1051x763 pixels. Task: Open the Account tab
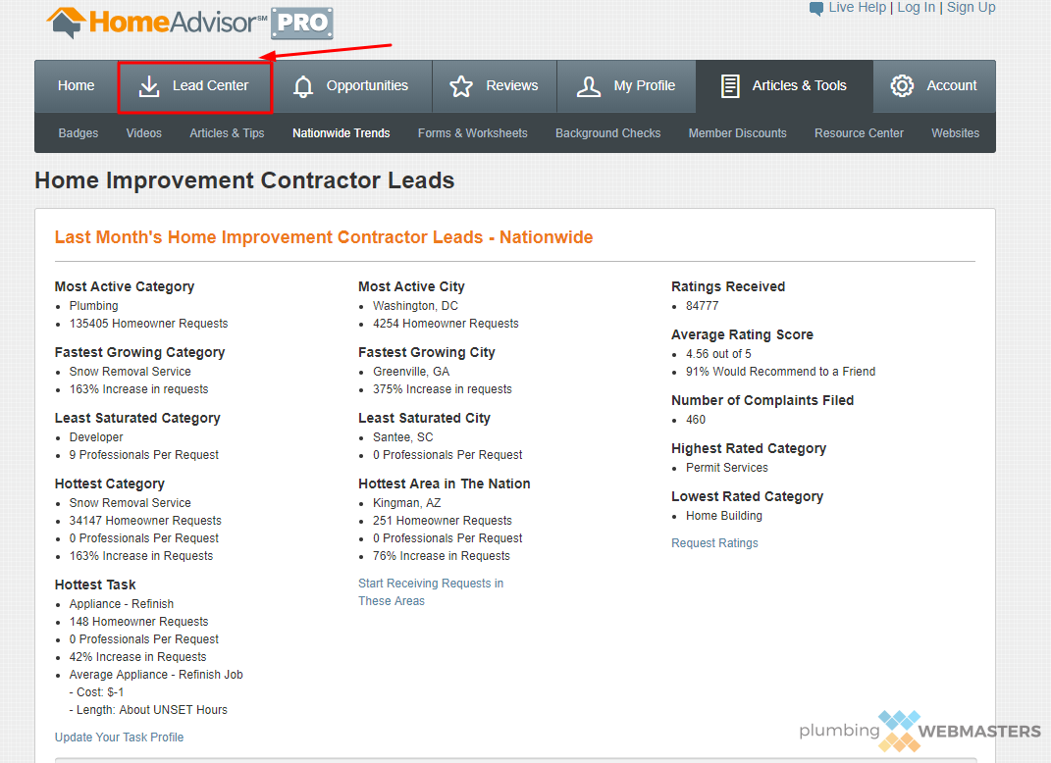pyautogui.click(x=934, y=85)
